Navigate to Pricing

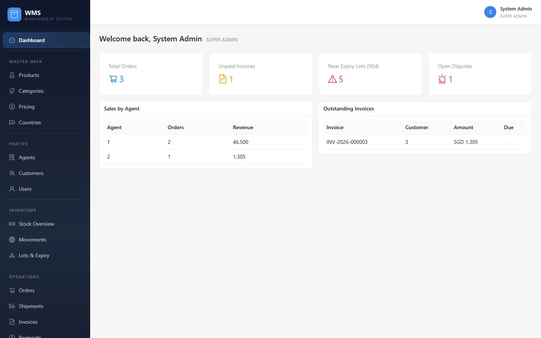[x=47, y=107]
